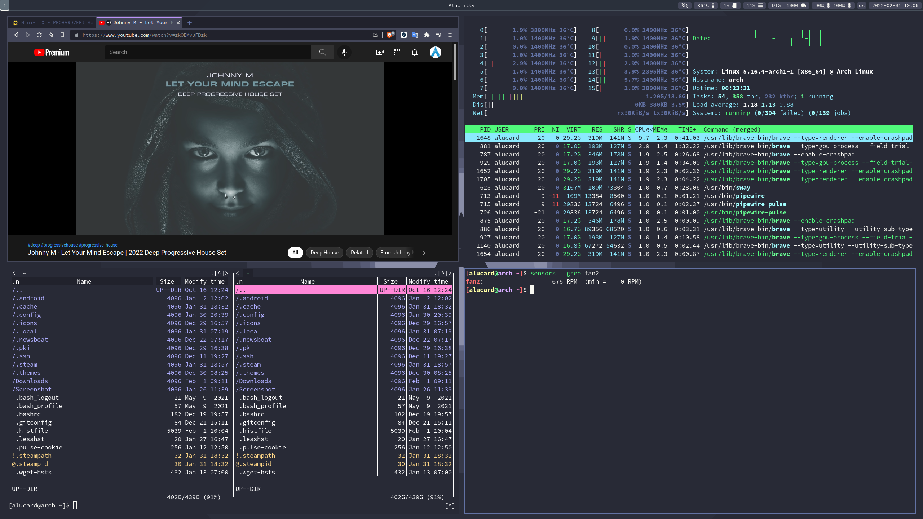
Task: Click the #progressivehouse hashtag link
Action: click(59, 245)
